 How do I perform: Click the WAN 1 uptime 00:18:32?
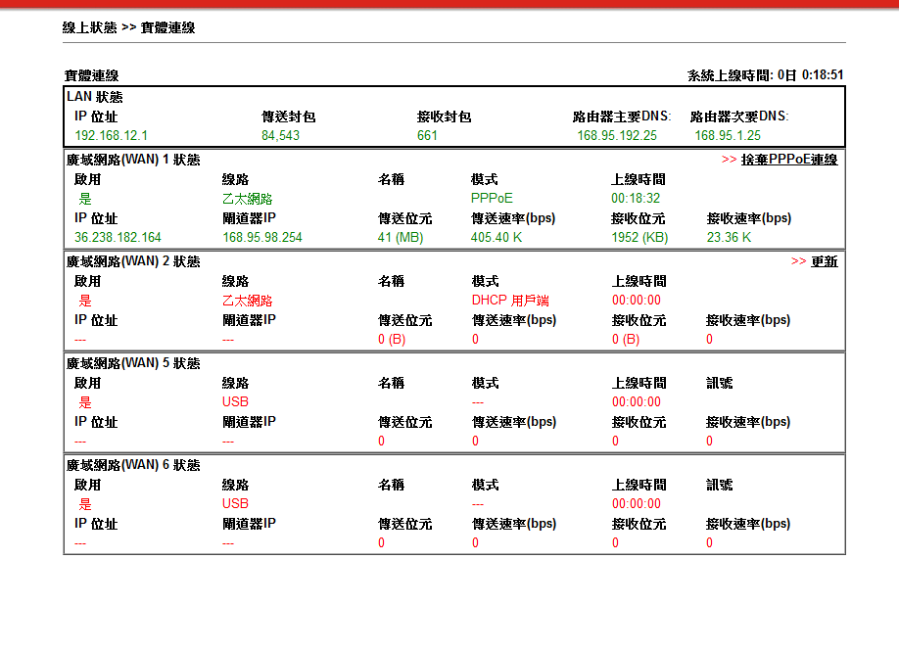point(636,199)
